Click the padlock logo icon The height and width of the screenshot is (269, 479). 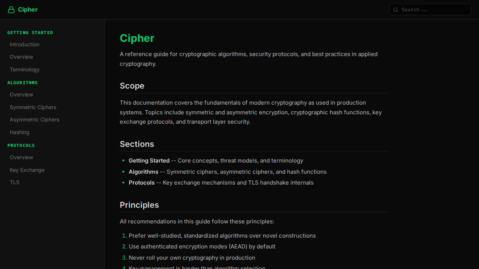pos(11,9)
